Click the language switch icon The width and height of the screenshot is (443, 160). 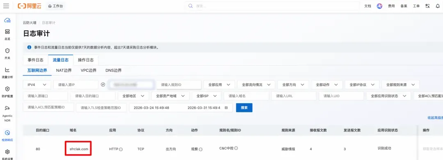pos(427,6)
